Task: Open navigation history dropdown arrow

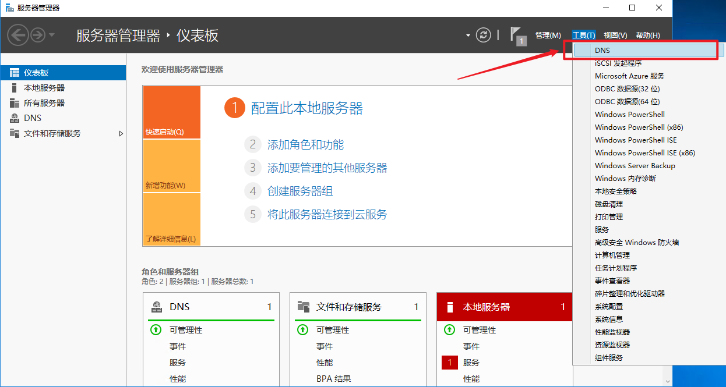Action: [51, 35]
